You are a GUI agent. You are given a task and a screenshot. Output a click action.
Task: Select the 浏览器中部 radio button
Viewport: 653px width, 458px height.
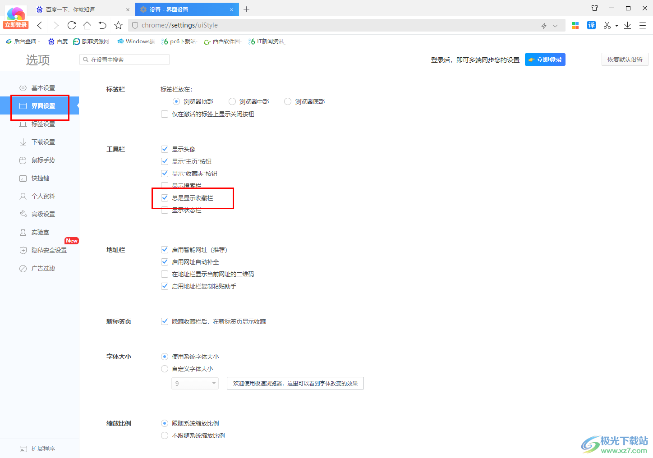click(232, 101)
